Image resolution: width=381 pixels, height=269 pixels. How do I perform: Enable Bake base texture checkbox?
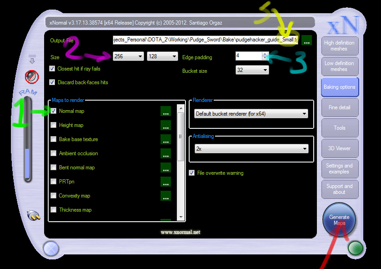(54, 139)
